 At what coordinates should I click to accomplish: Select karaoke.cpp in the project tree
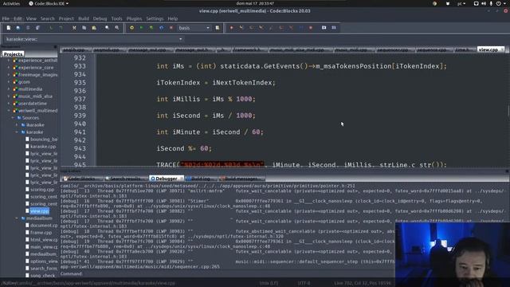[43, 147]
